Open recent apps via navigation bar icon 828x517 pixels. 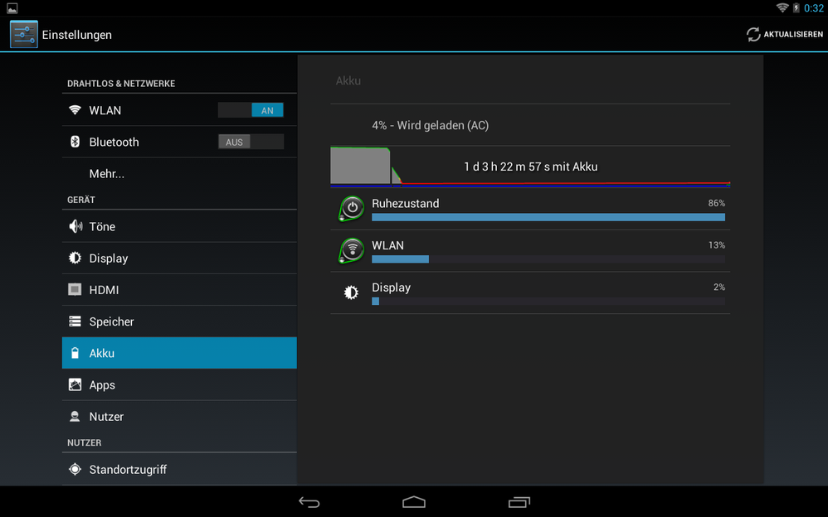[519, 502]
